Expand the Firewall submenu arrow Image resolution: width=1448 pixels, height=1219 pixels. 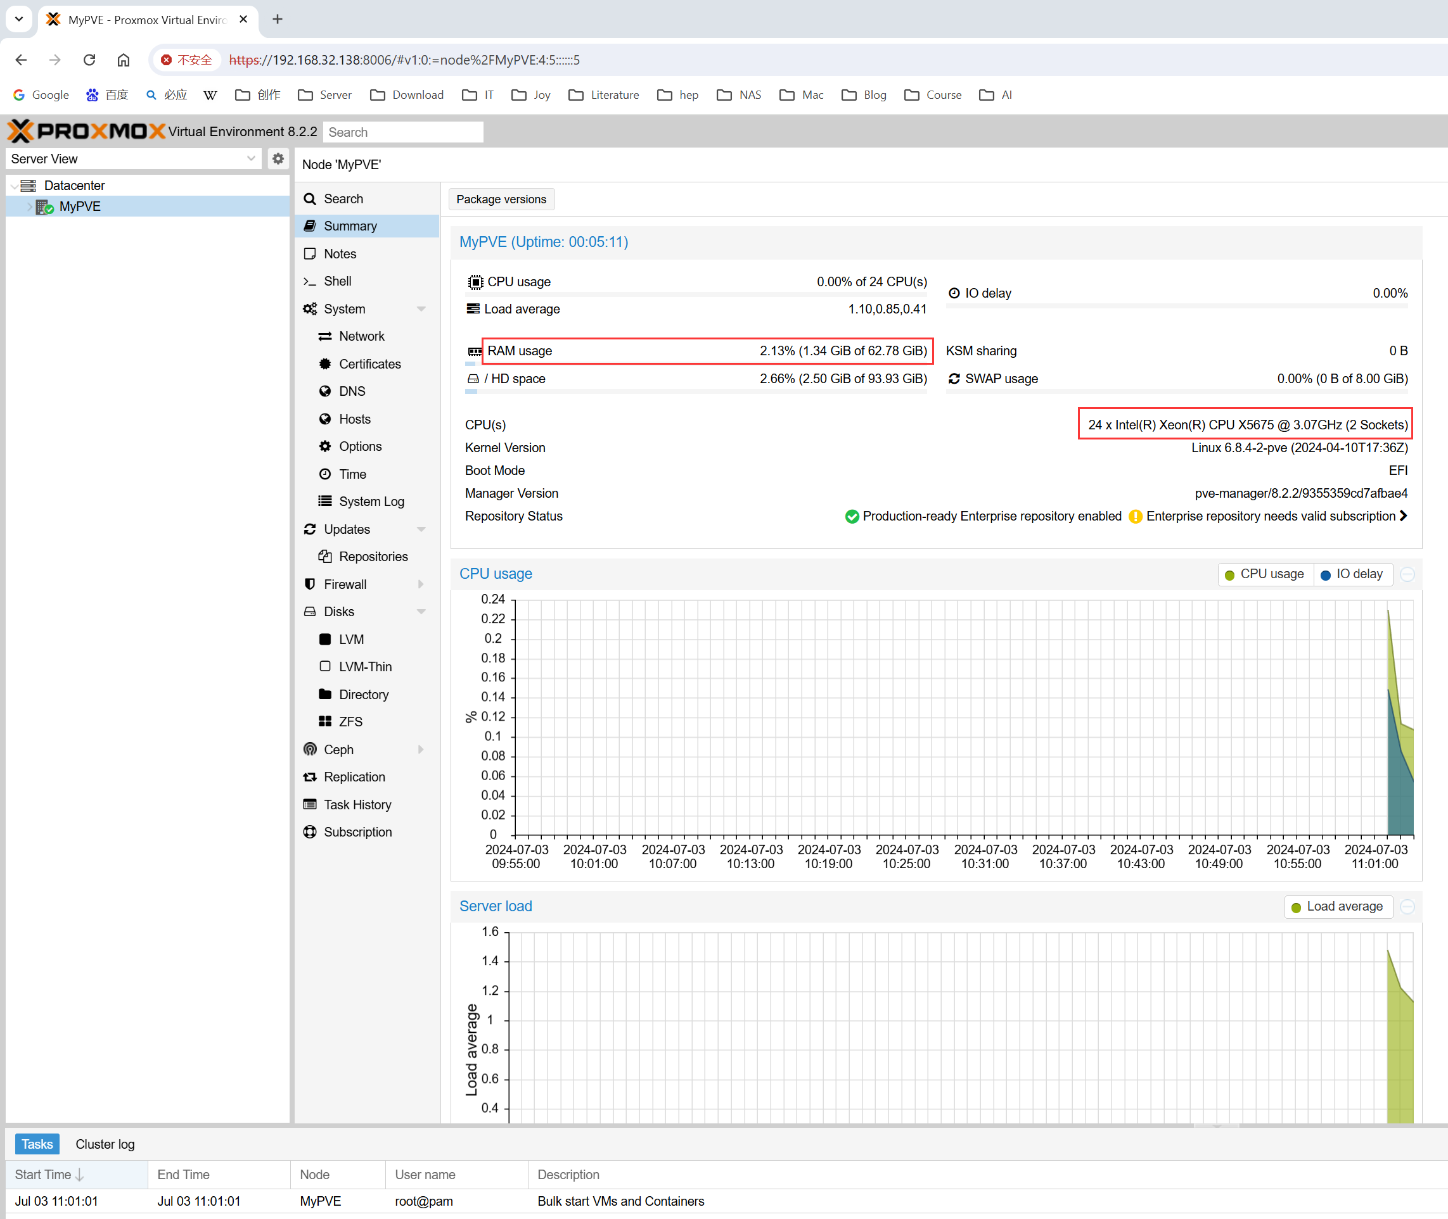click(x=420, y=584)
